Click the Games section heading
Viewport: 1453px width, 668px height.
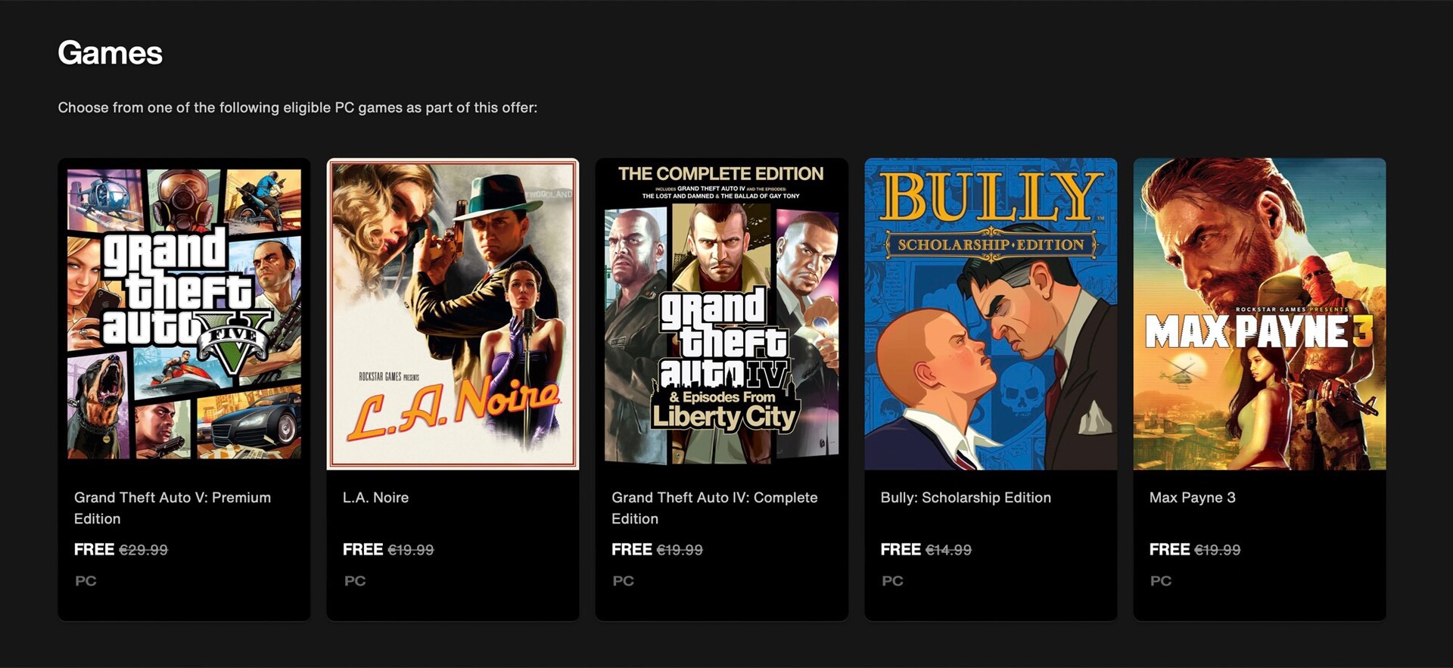coord(110,53)
